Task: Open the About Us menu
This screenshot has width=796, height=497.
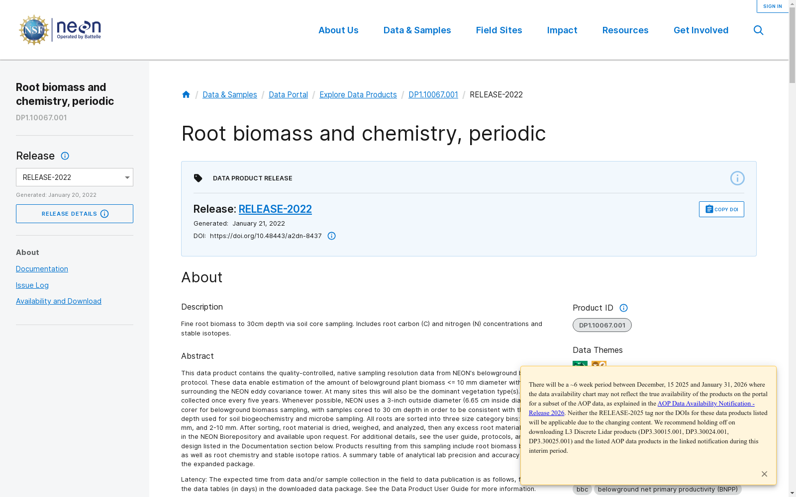Action: 338,30
